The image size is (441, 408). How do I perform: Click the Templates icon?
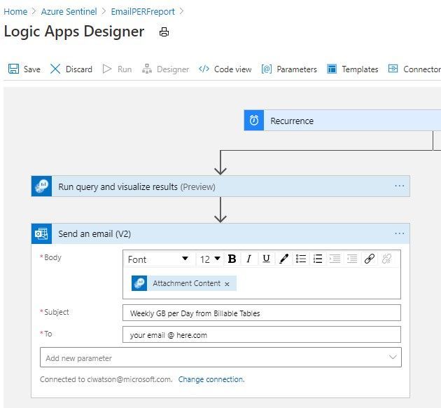(332, 69)
